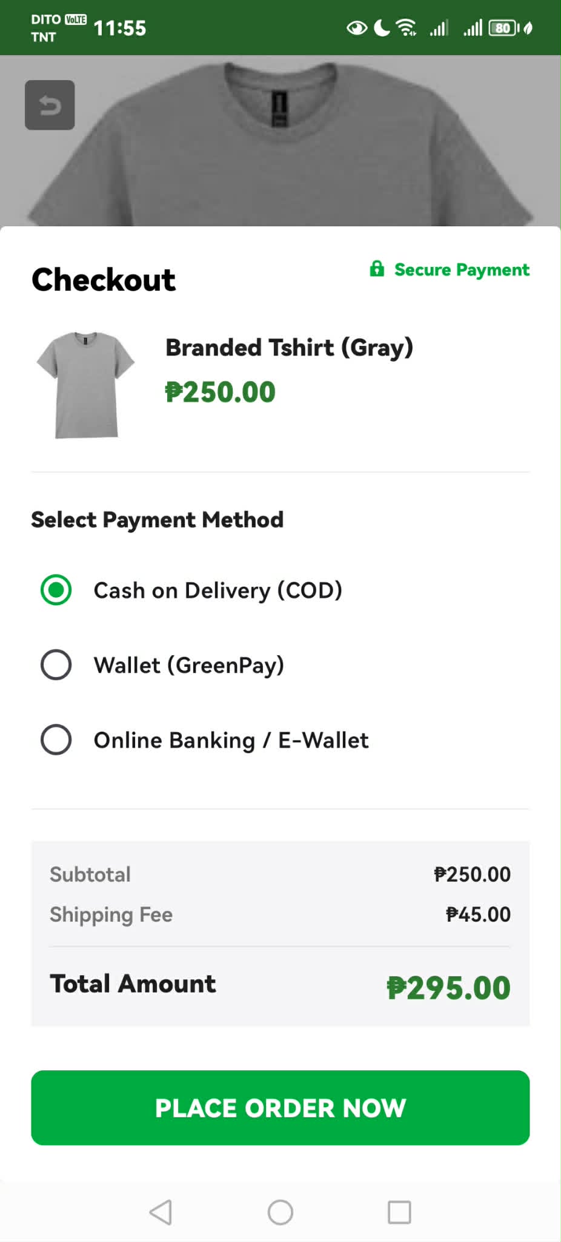Select Wallet (GreenPay) radio button
The height and width of the screenshot is (1242, 561).
[56, 664]
